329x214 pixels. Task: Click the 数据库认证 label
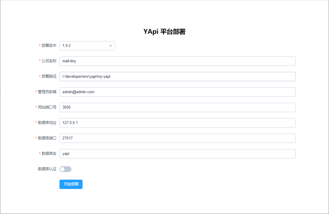(47, 169)
